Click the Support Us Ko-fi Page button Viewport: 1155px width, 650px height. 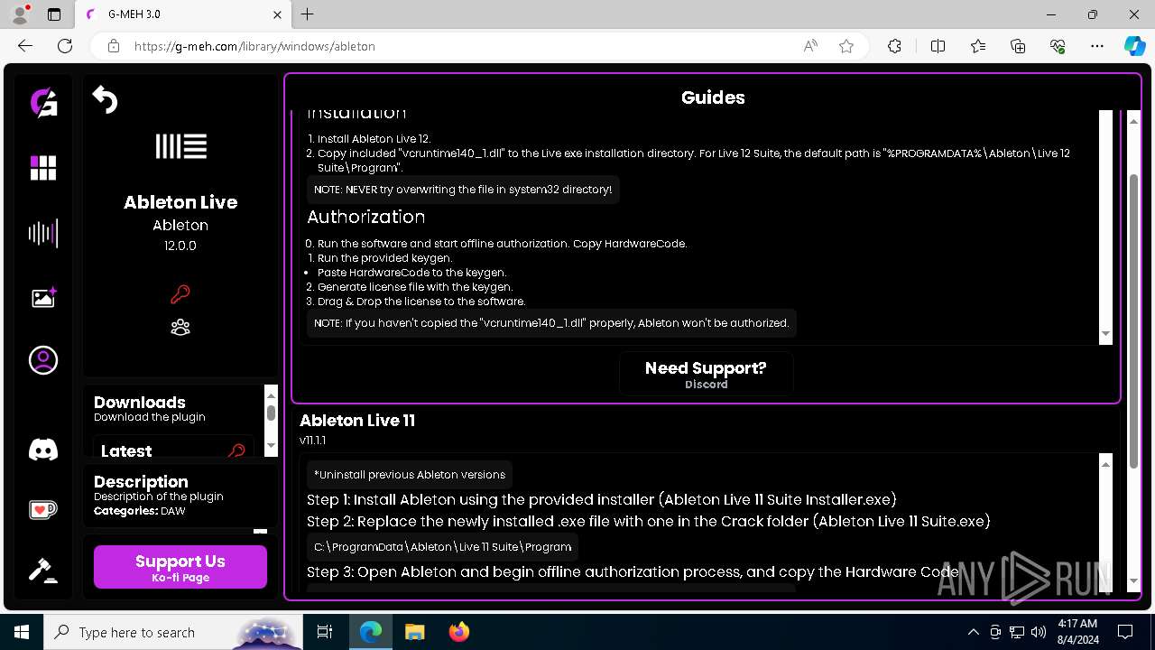pyautogui.click(x=180, y=567)
